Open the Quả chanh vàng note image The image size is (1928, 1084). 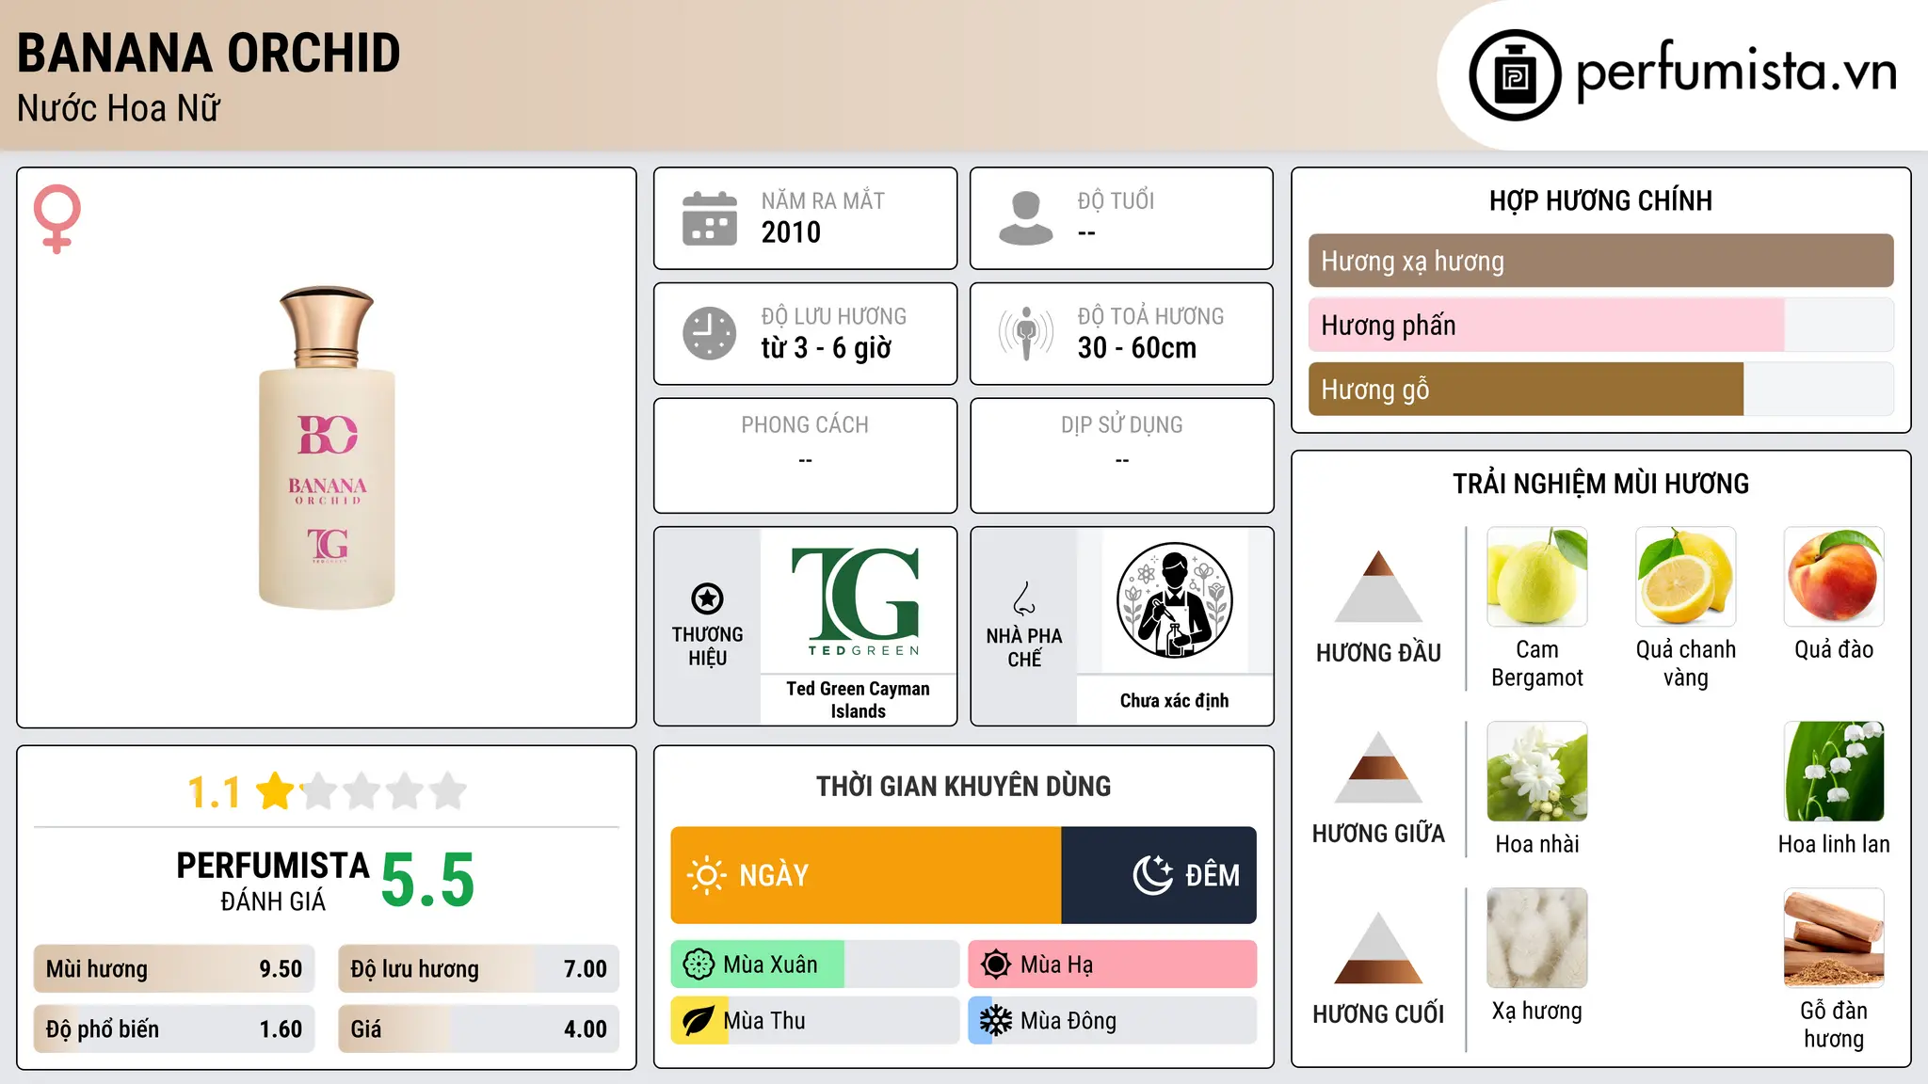pos(1685,577)
